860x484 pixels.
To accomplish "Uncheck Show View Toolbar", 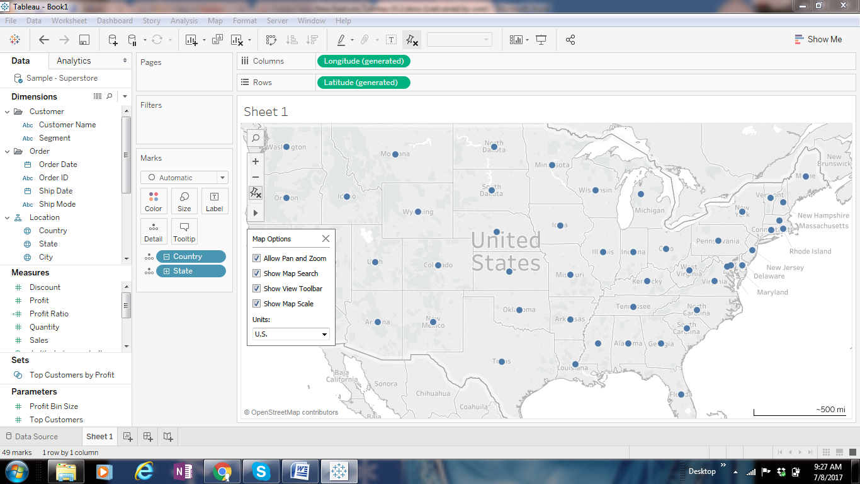I will pos(256,289).
